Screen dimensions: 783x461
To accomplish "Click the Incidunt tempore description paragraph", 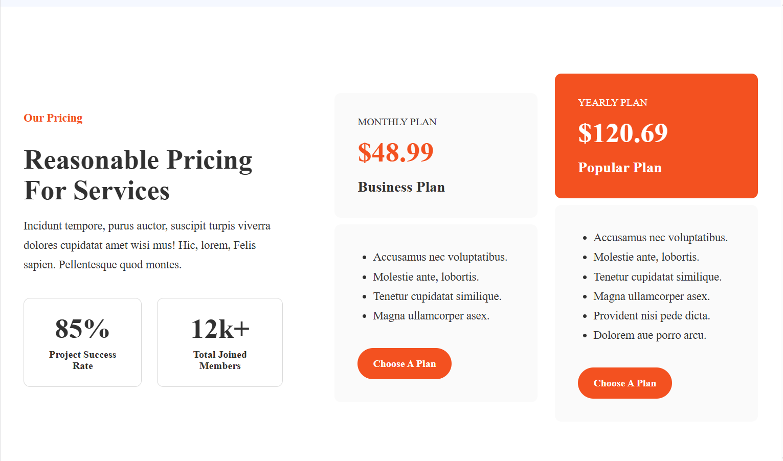I will 147,245.
